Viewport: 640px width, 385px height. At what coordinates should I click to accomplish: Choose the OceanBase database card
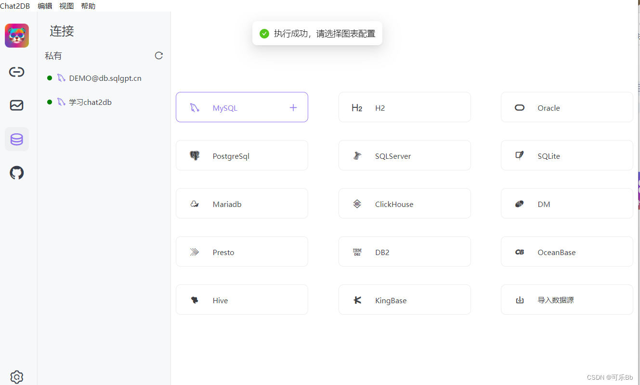point(567,252)
